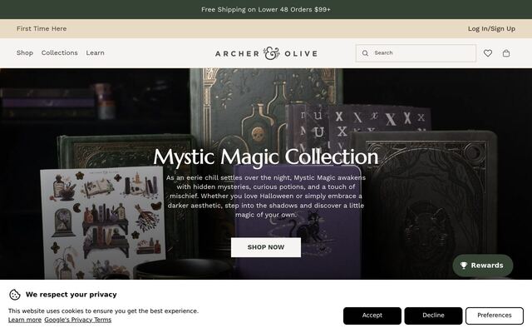Image resolution: width=532 pixels, height=333 pixels.
Task: Open the Shop menu
Action: (x=25, y=52)
